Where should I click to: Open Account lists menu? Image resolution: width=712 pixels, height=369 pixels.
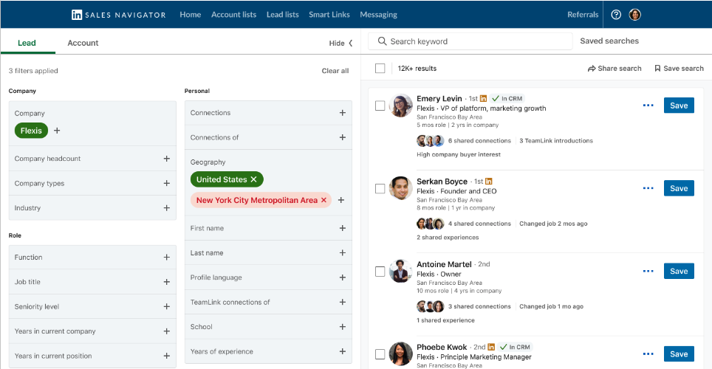click(x=233, y=15)
